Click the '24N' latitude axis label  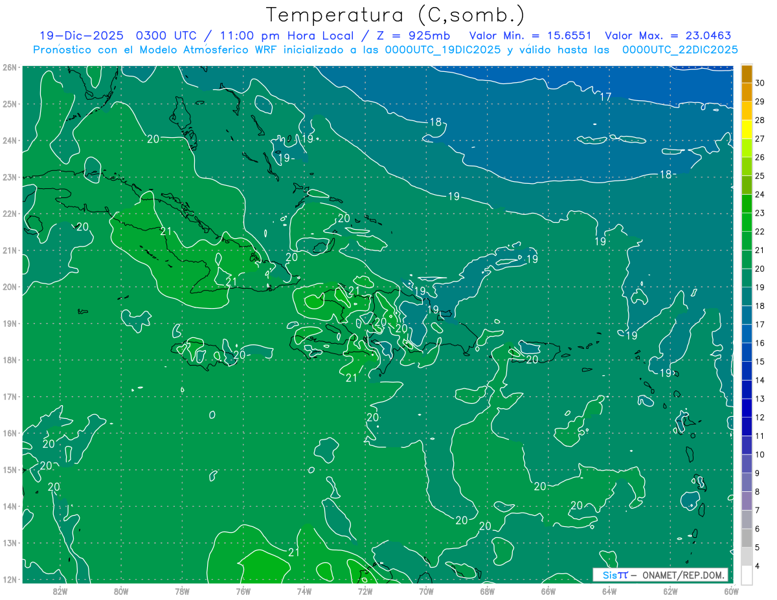click(x=10, y=140)
